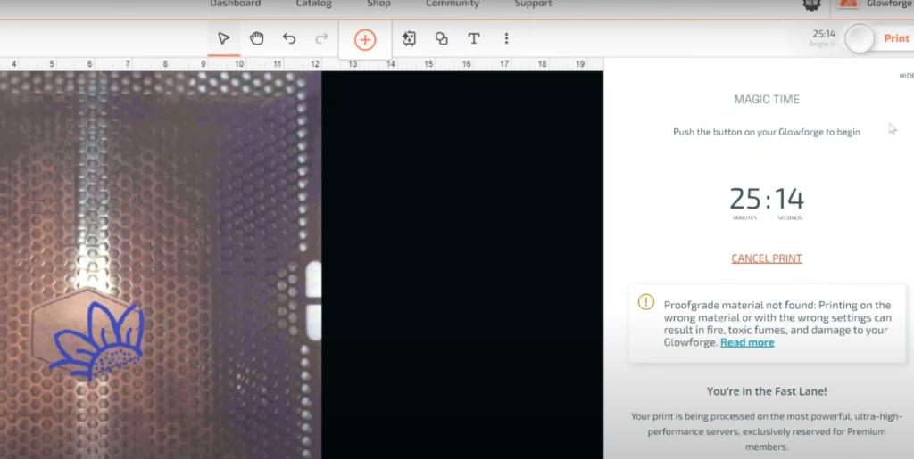
Task: Open the shapes insert tool
Action: point(441,38)
